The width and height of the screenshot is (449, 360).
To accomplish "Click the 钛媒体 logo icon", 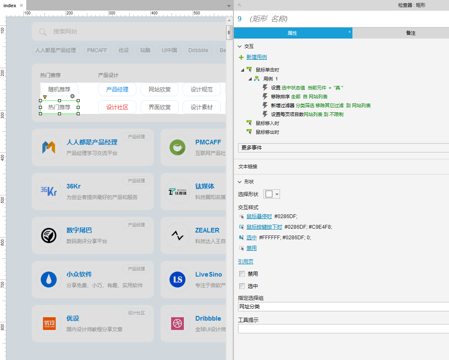I will (x=177, y=191).
